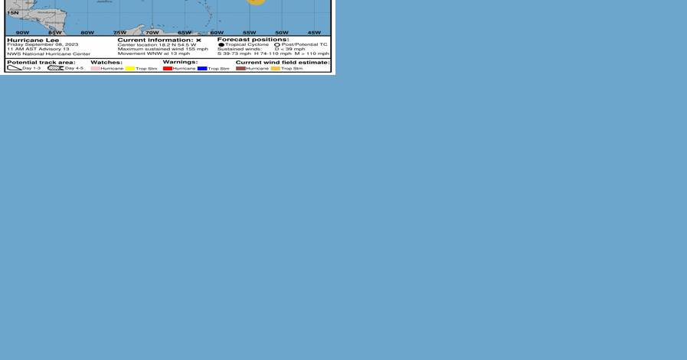Click 'Current wind field estimate:' heading
Viewport: 687px width, 360px height.
tap(283, 63)
